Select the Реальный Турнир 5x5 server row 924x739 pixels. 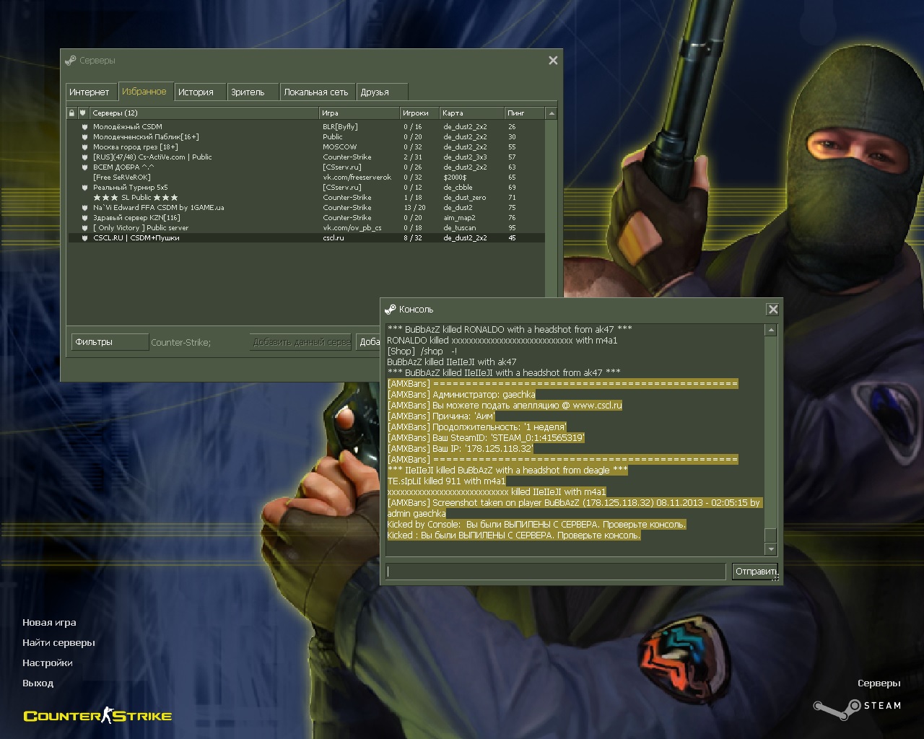click(x=306, y=188)
